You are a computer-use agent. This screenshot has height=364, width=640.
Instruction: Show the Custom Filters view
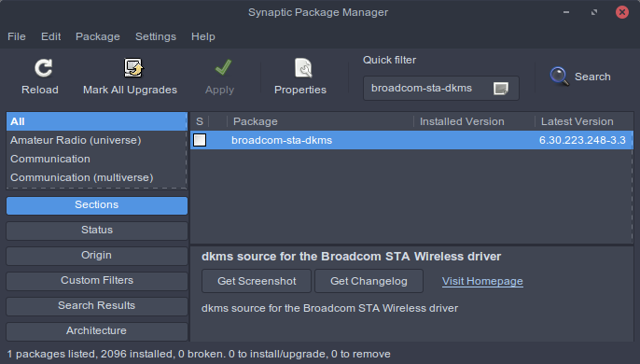[97, 281]
